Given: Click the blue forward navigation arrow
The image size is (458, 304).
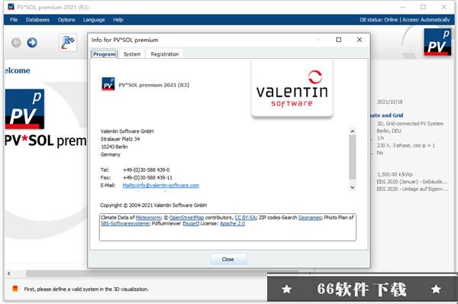Looking at the screenshot, I should (32, 43).
